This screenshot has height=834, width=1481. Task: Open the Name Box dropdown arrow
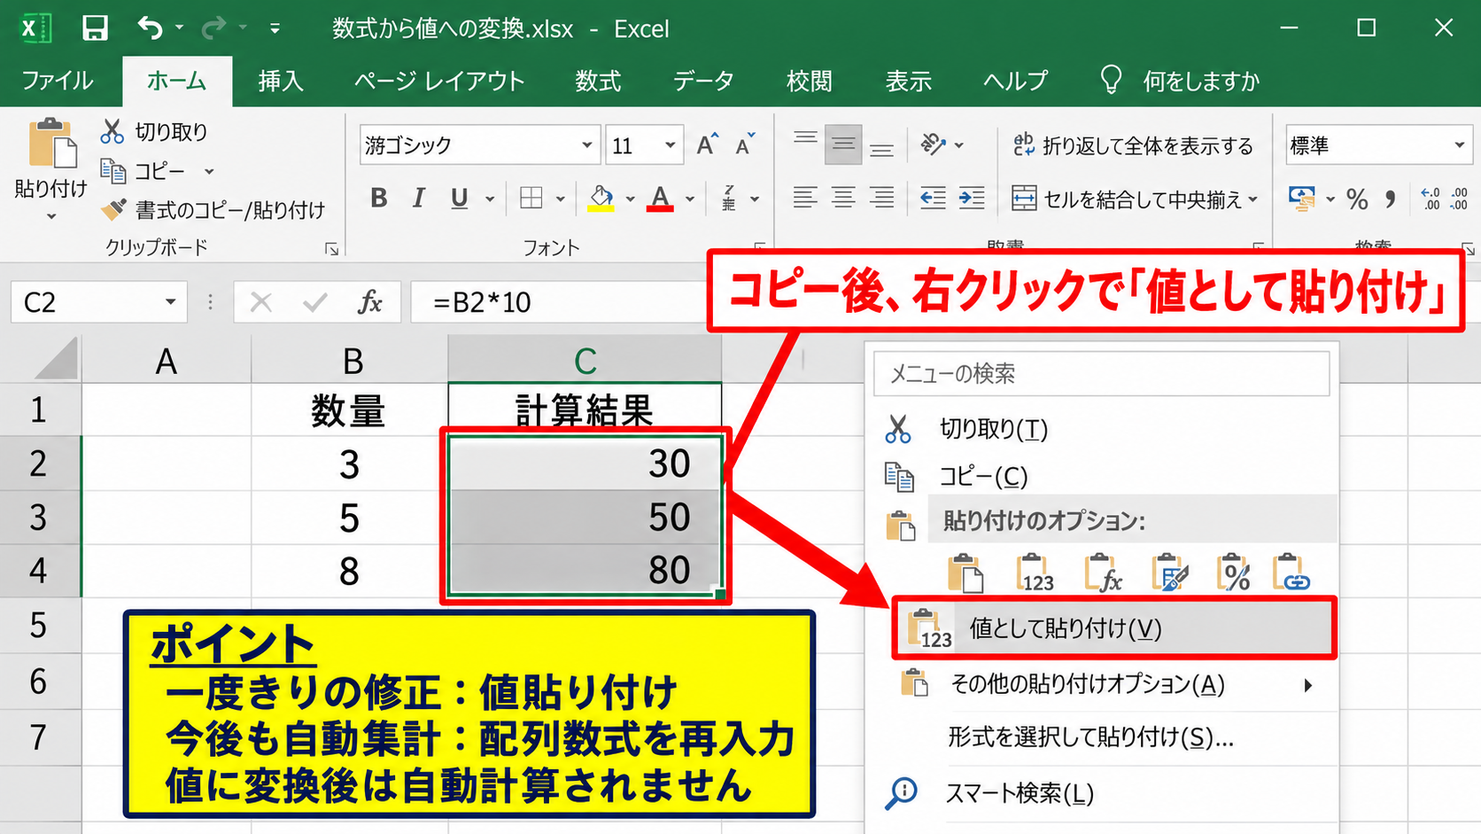(x=170, y=302)
